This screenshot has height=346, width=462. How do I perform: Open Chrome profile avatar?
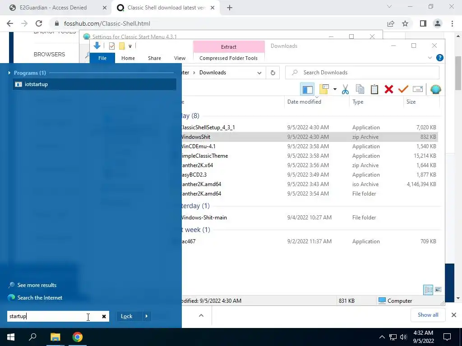click(438, 23)
